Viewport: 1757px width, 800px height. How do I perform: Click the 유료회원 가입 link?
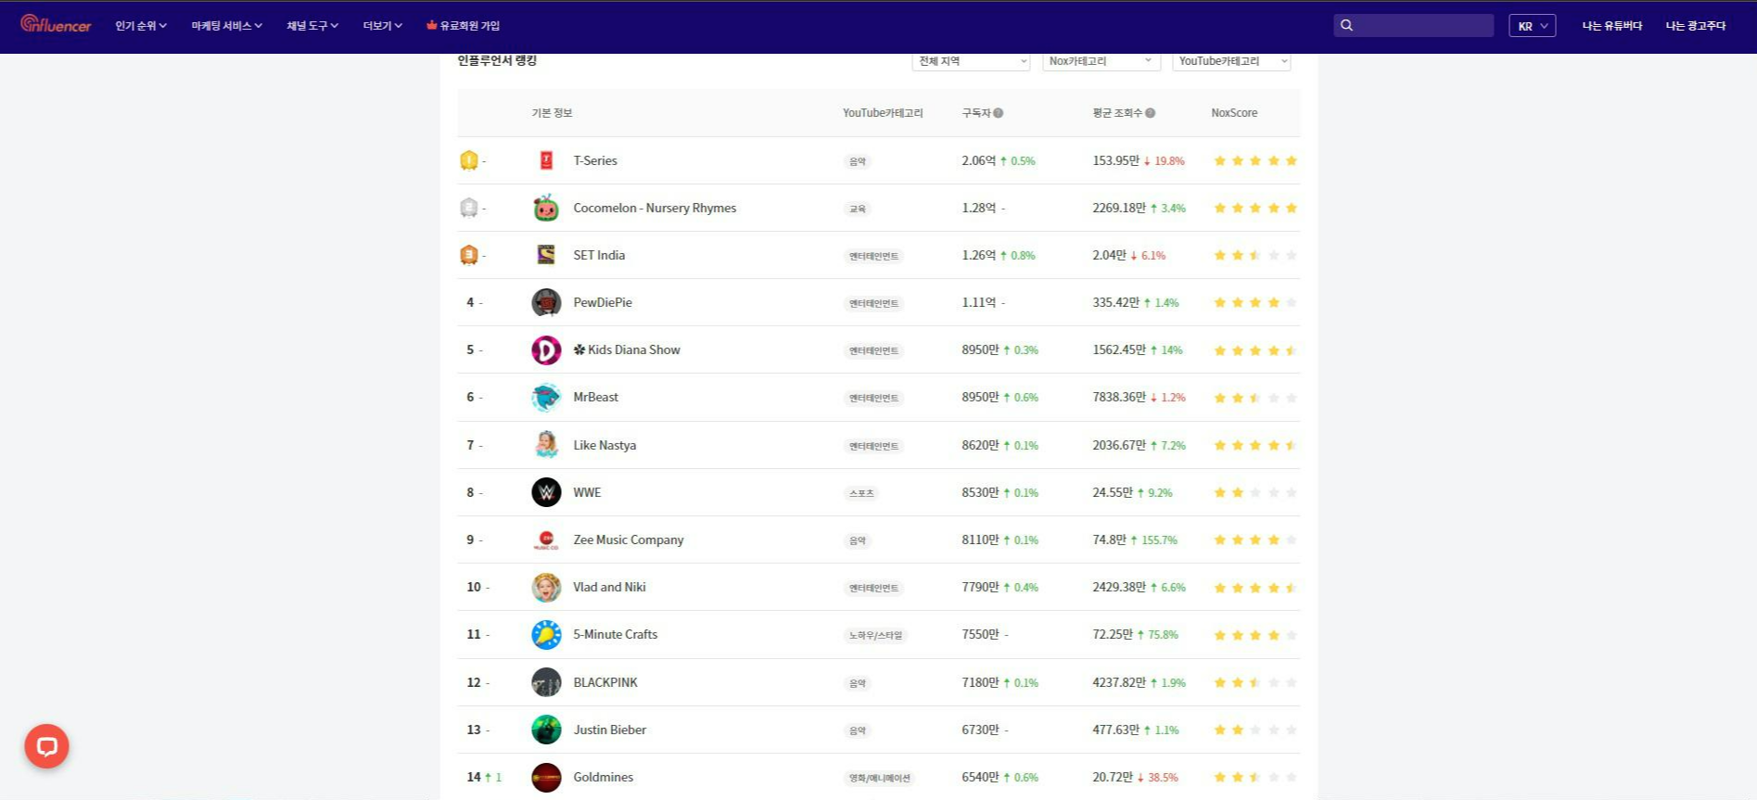click(470, 26)
